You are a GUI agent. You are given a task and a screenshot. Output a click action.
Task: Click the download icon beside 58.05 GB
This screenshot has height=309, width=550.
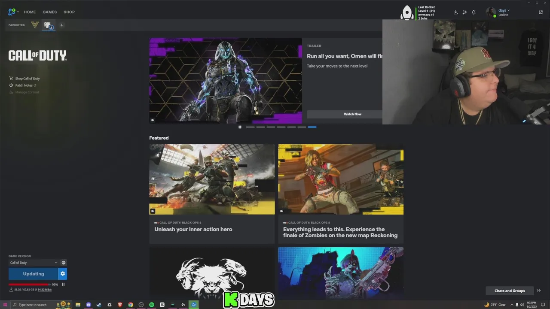point(11,290)
